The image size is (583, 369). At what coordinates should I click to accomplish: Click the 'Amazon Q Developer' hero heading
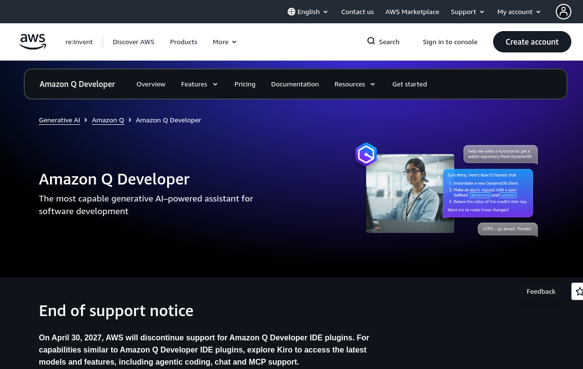[114, 179]
